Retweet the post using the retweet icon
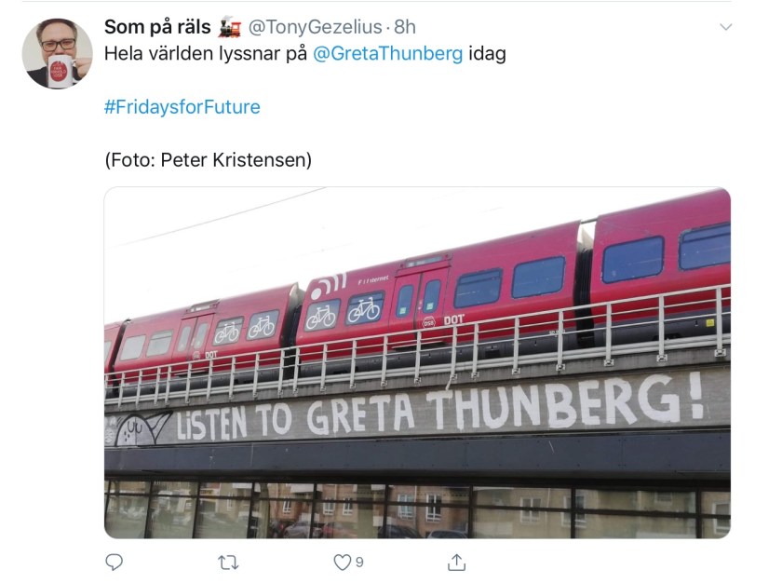 pyautogui.click(x=229, y=563)
